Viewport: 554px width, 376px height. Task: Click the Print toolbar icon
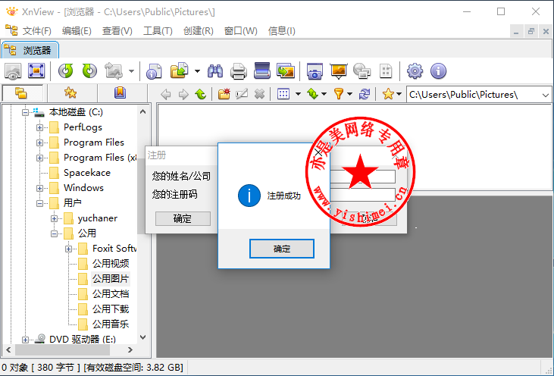tap(239, 71)
